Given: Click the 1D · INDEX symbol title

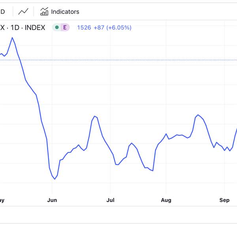Looking at the screenshot, I should (28, 28).
